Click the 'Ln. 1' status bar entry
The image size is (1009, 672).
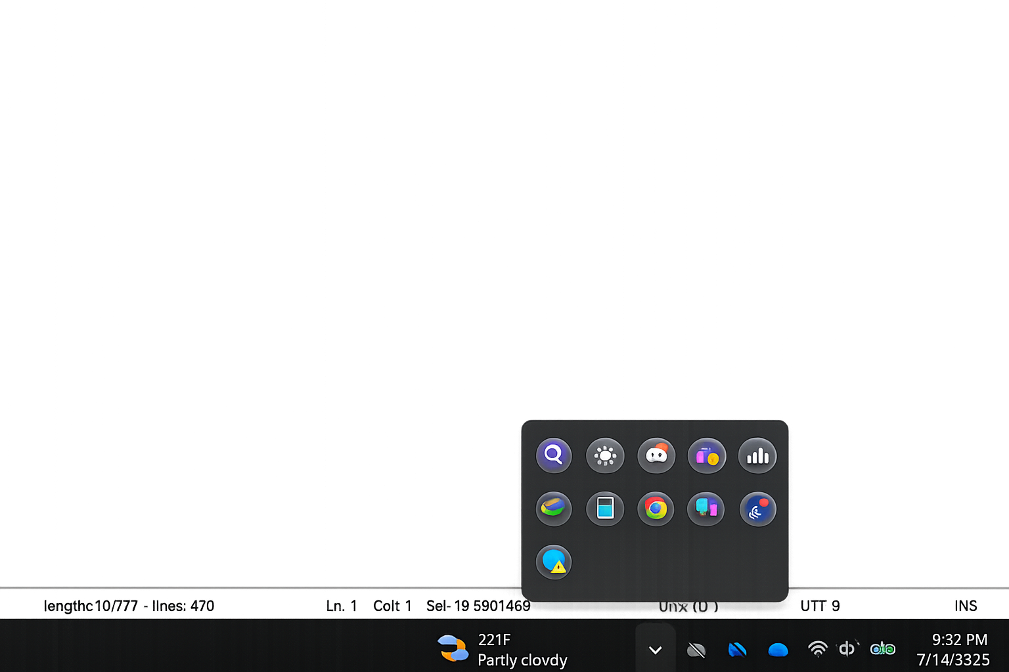click(342, 606)
